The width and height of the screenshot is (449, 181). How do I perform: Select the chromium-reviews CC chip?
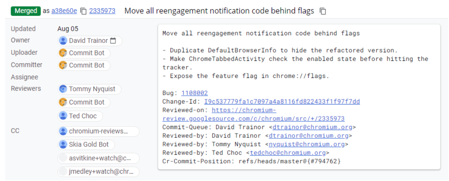(98, 131)
